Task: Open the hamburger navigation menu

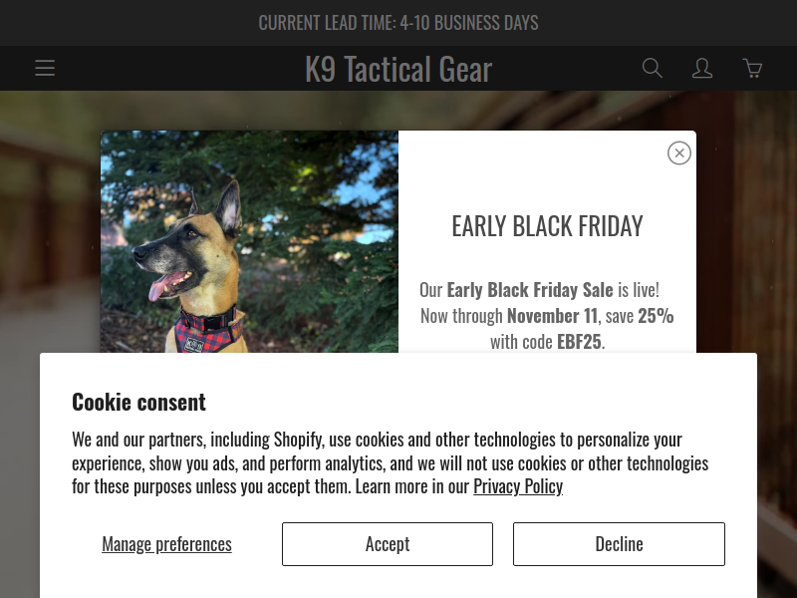Action: pos(45,68)
